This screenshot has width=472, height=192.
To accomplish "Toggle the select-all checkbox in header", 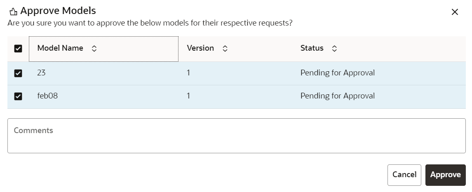I will pyautogui.click(x=18, y=49).
